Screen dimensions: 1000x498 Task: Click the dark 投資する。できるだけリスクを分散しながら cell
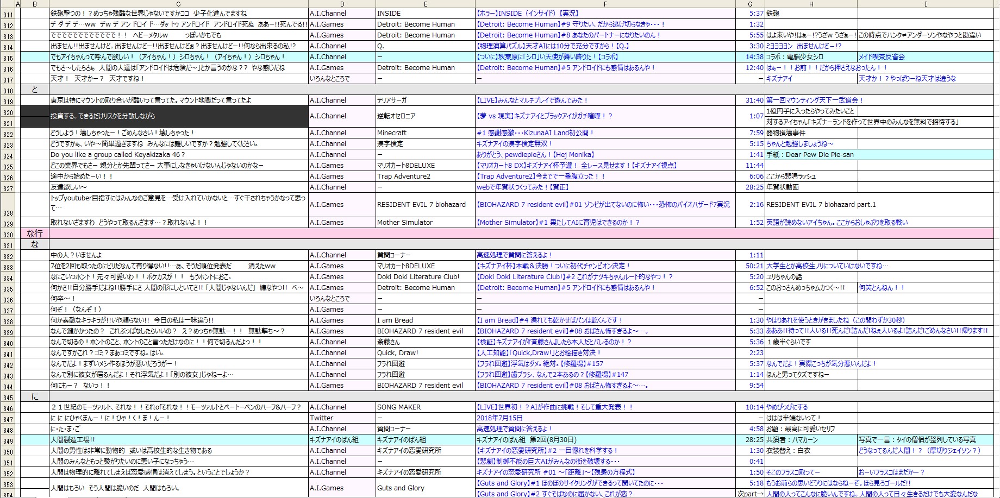coord(179,116)
